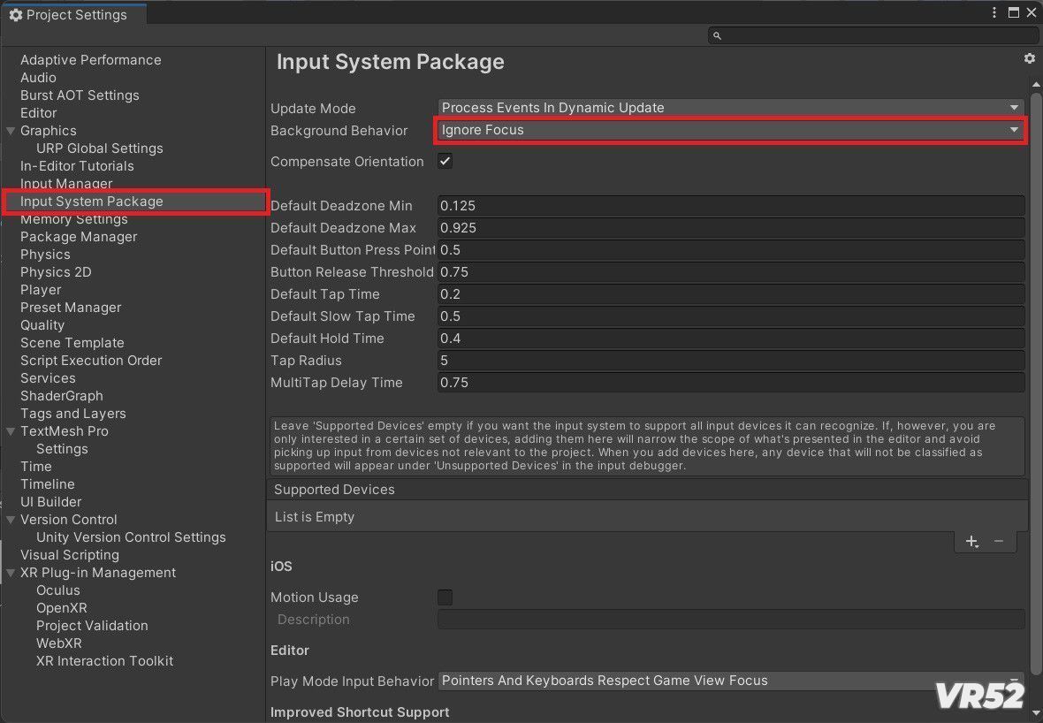Open Services settings
Viewport: 1043px width, 723px height.
48,378
